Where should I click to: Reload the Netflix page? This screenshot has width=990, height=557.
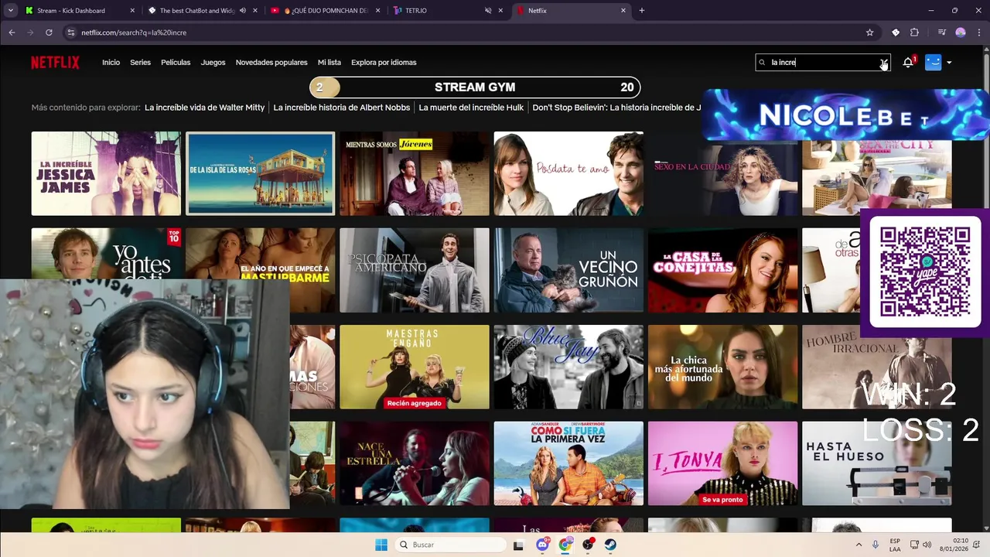(x=49, y=32)
